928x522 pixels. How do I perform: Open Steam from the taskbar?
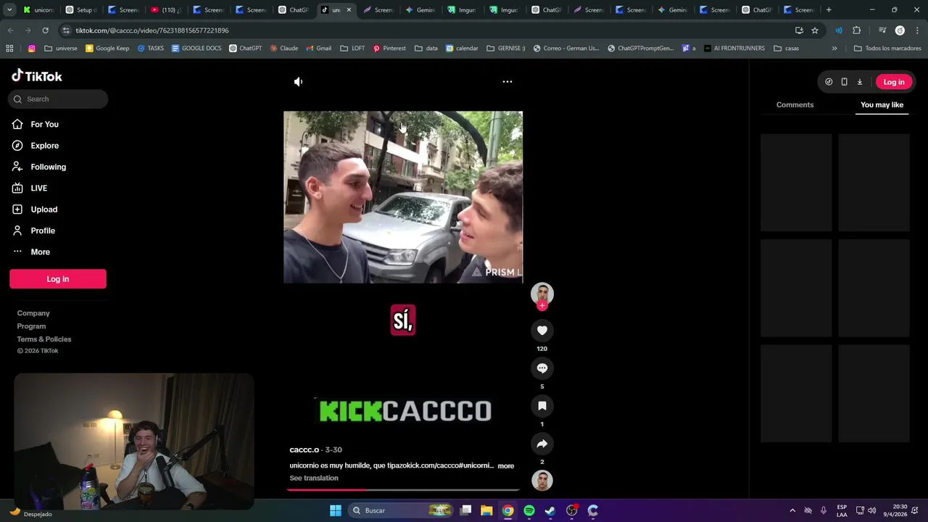[x=550, y=510]
